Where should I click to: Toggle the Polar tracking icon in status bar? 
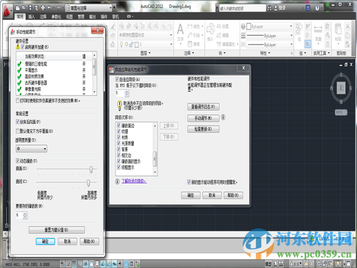85,264
